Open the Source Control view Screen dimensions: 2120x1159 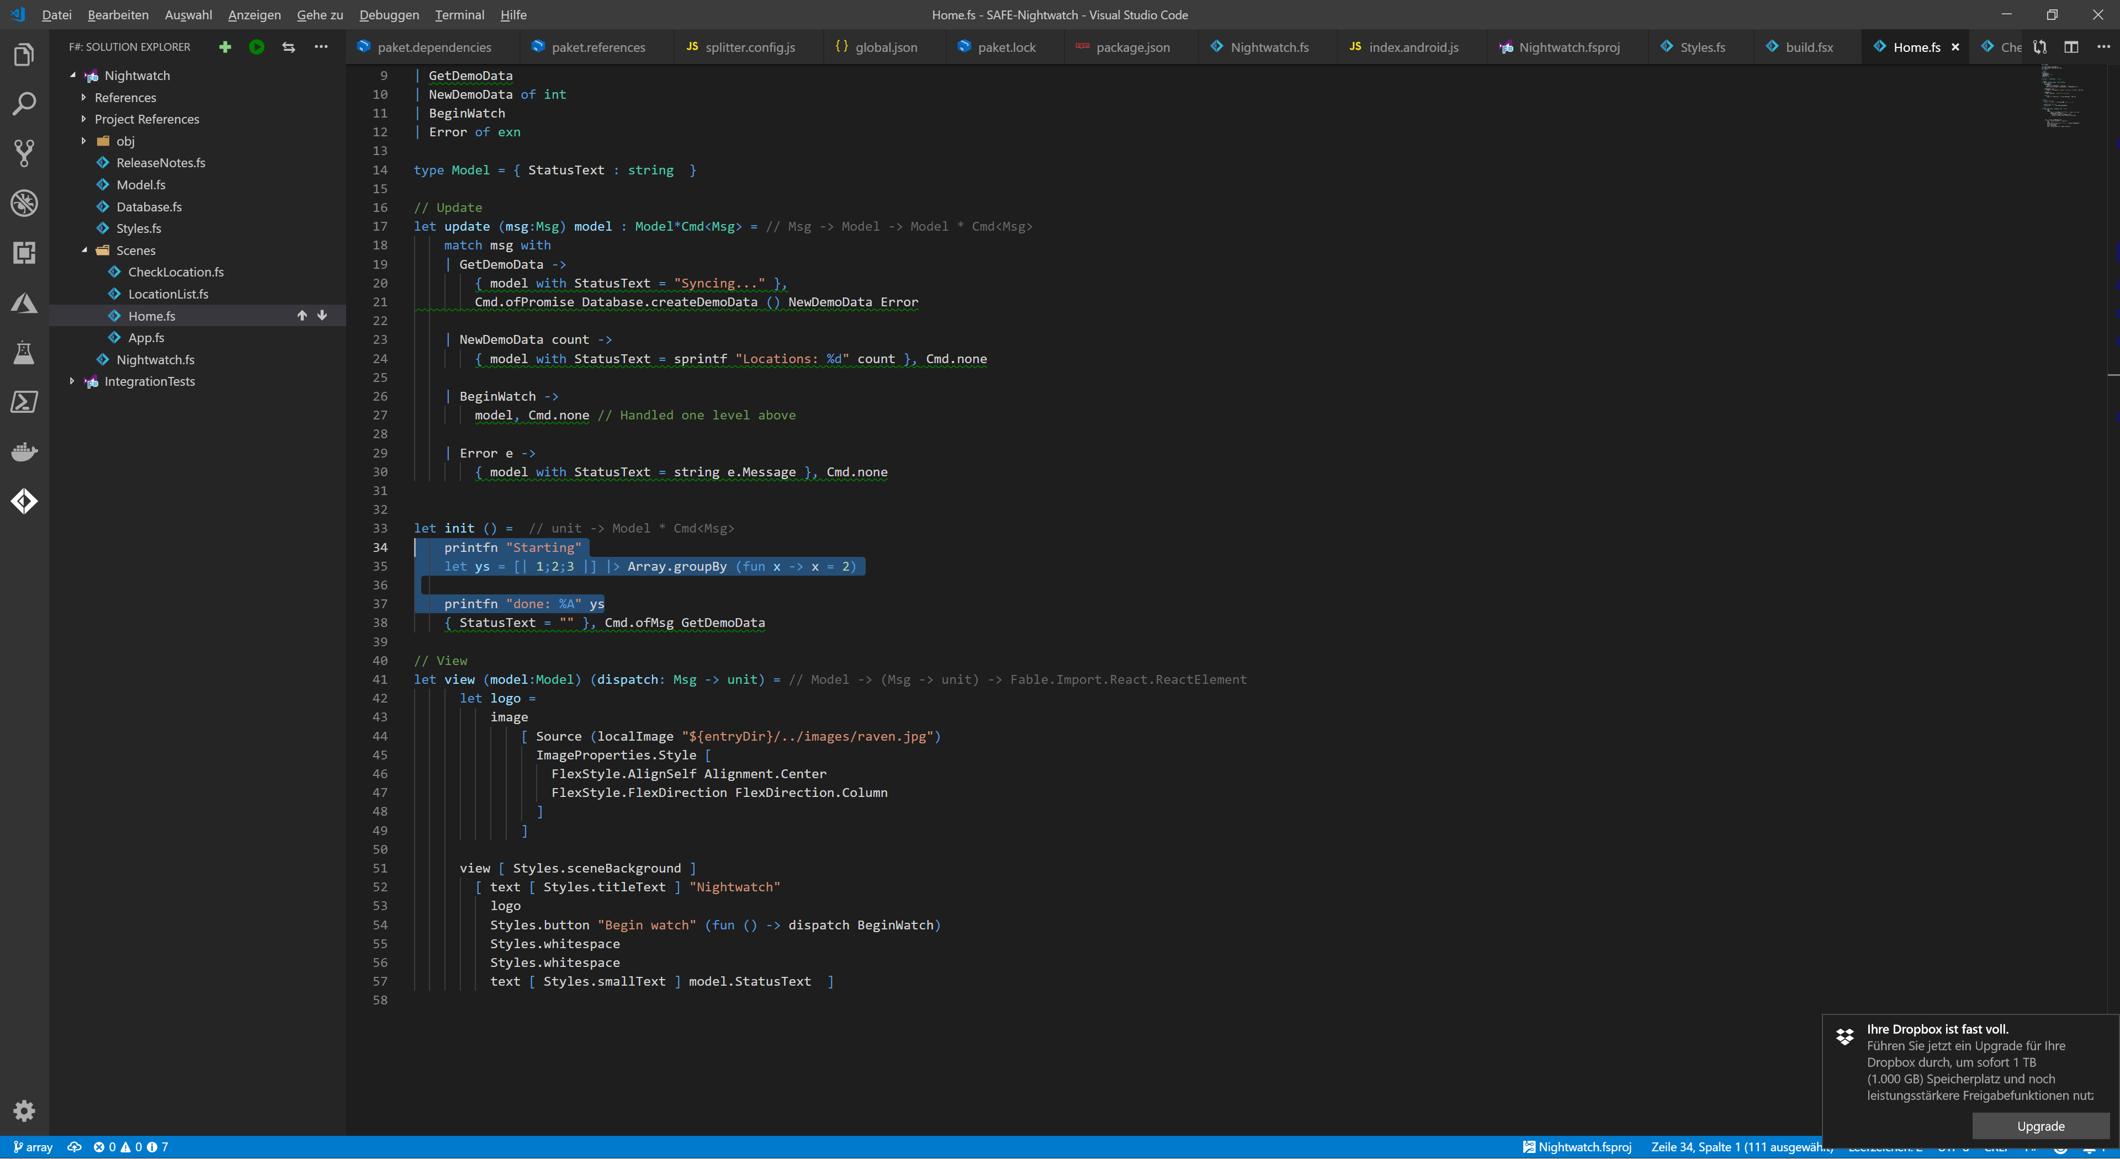click(x=25, y=154)
